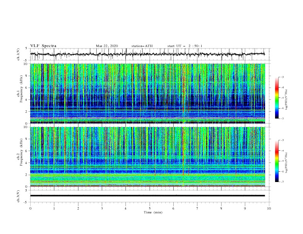This screenshot has height=234, width=303.
Task: Click the ch.1 colorbar log(PSD) label
Action: pos(287,100)
